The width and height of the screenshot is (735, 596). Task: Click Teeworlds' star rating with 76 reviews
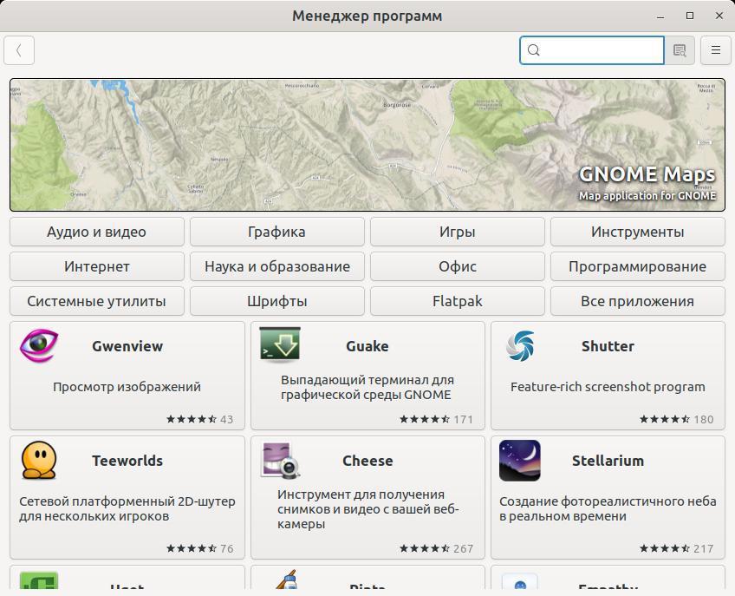(x=200, y=548)
